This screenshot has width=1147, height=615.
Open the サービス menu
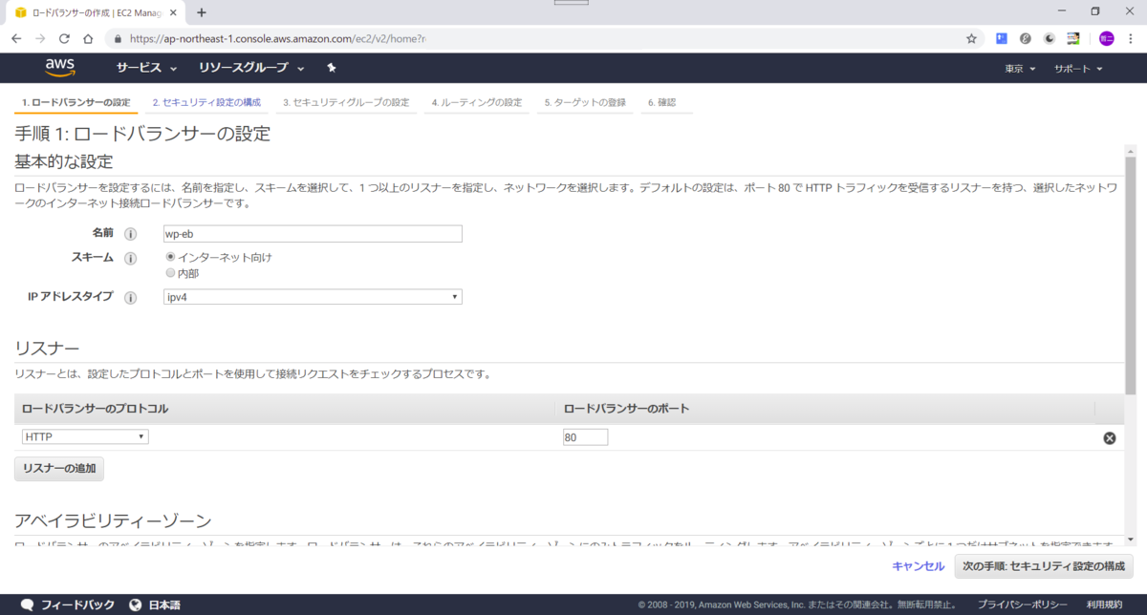(141, 68)
